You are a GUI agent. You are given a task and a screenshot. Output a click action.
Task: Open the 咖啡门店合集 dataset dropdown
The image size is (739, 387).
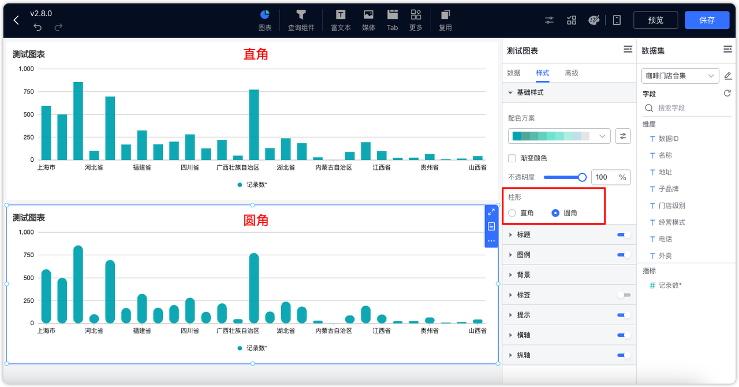pos(680,75)
